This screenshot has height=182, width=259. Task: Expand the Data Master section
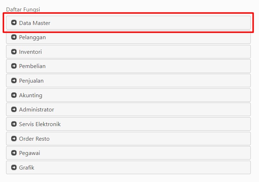[x=128, y=23]
